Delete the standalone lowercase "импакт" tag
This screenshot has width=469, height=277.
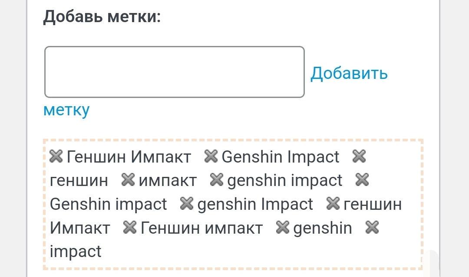click(x=128, y=180)
